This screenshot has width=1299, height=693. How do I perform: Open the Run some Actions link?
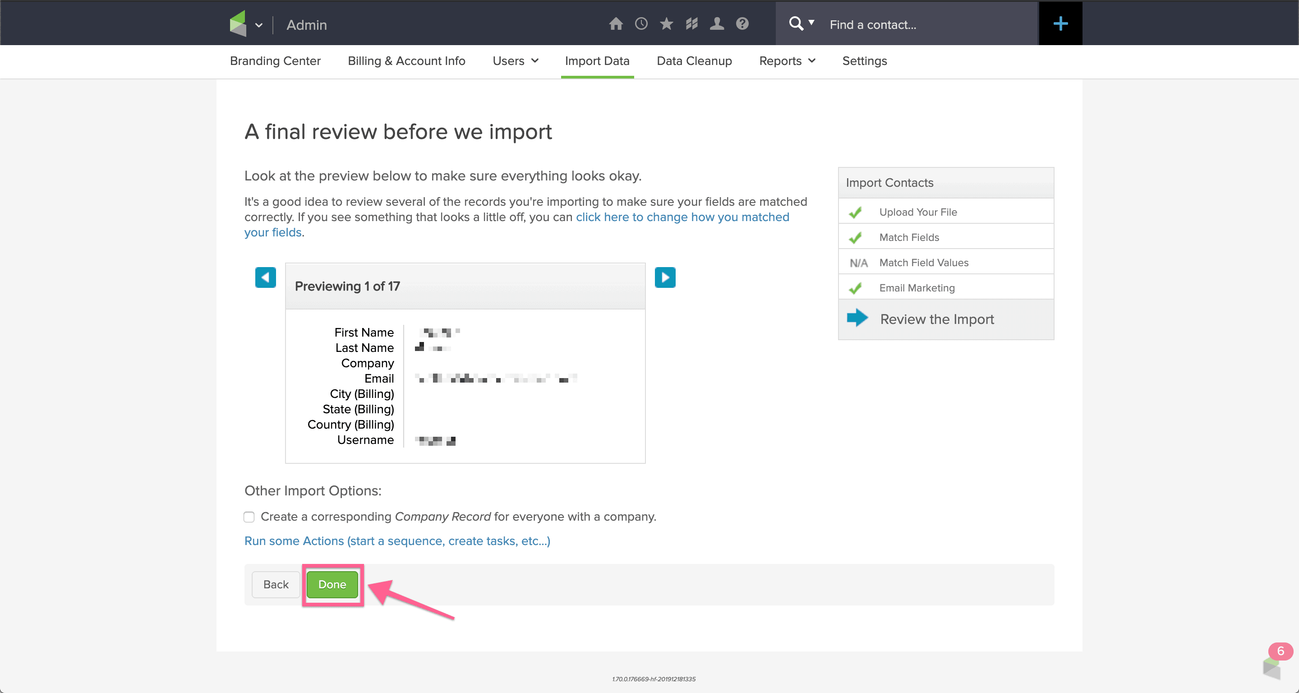[397, 541]
